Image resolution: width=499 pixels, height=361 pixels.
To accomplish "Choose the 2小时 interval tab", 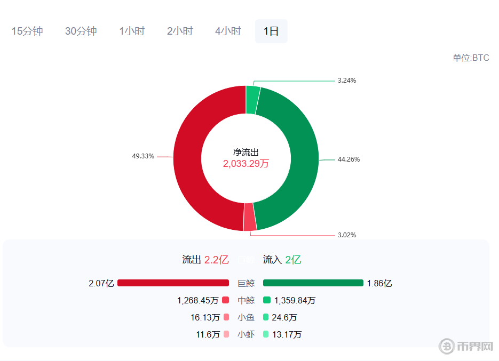I will coord(180,31).
